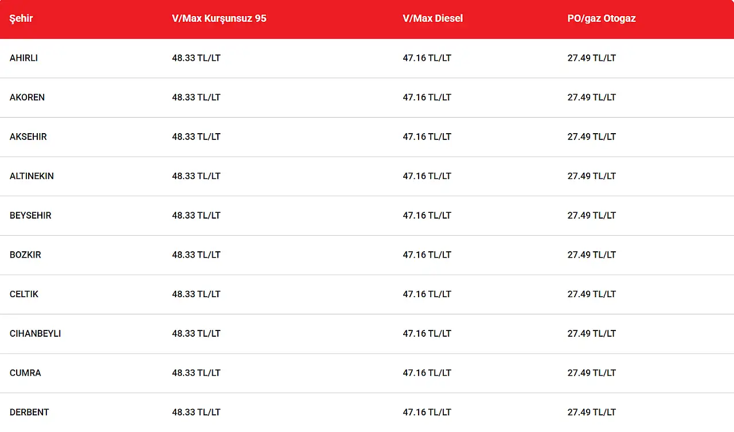This screenshot has height=432, width=734.
Task: Select AKSEHIR's Otogaz price cell
Action: [x=592, y=137]
